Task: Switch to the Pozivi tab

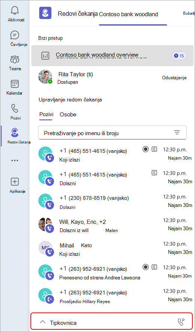Action: click(46, 114)
